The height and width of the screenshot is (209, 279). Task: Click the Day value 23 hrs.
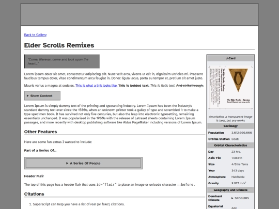[236, 152]
